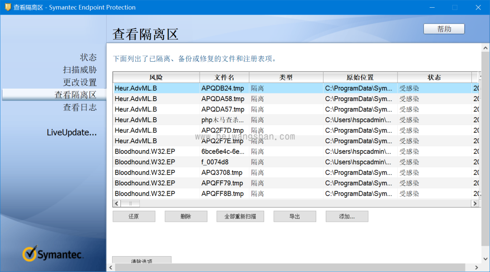490x272 pixels.
Task: Click the table's horizontal scrollbar thumb
Action: coord(130,204)
